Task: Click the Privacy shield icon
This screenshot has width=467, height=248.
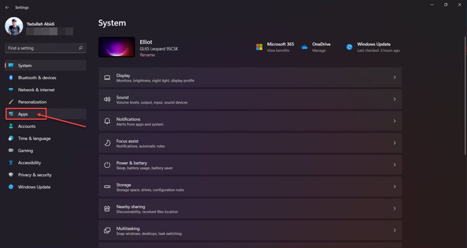Action: (11, 175)
